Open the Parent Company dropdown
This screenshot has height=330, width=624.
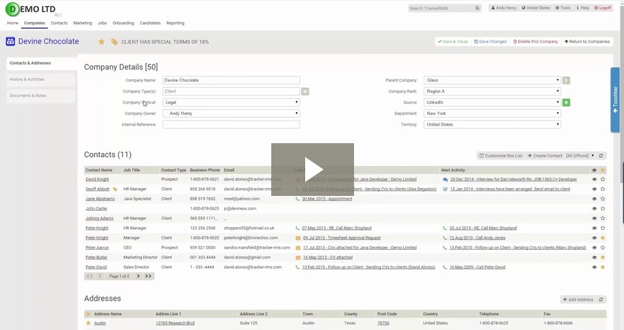click(492, 80)
